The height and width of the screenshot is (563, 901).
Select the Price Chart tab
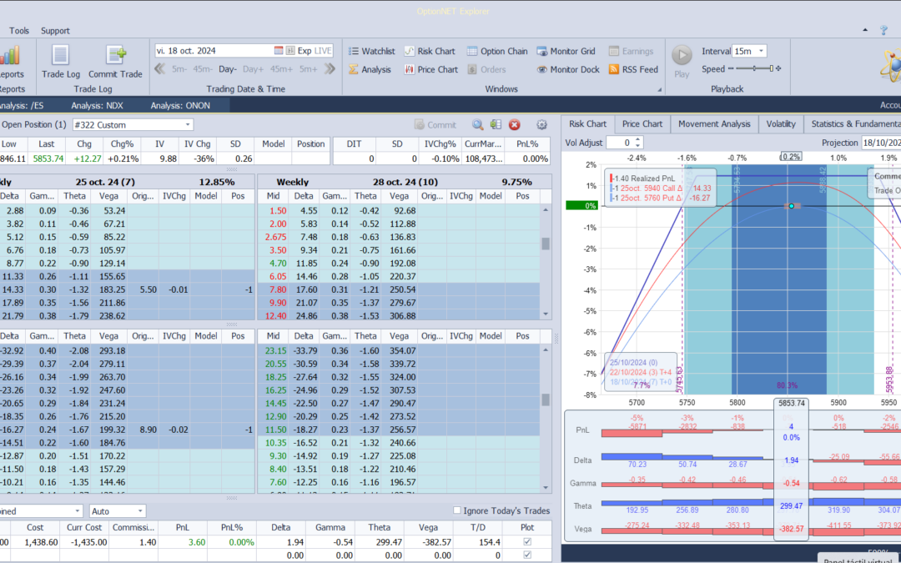click(642, 123)
